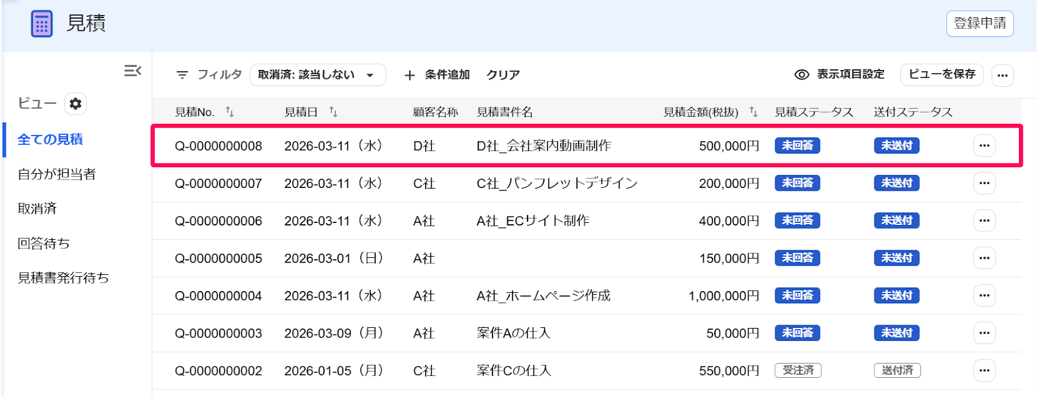Click quote number Q-0000000004
1037x396 pixels.
(x=218, y=296)
